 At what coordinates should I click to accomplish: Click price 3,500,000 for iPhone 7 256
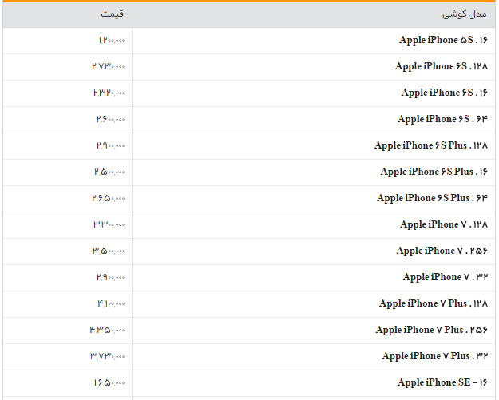[109, 251]
